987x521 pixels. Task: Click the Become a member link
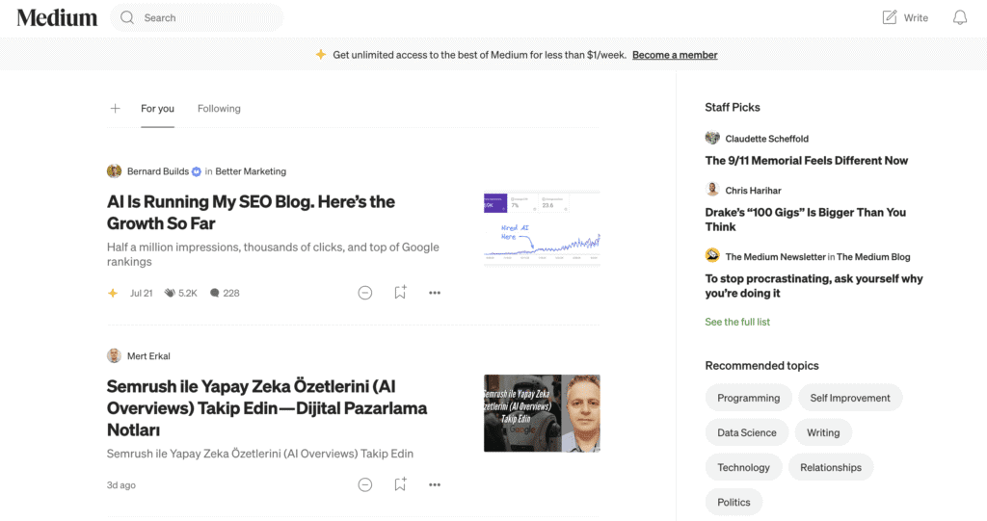click(675, 55)
